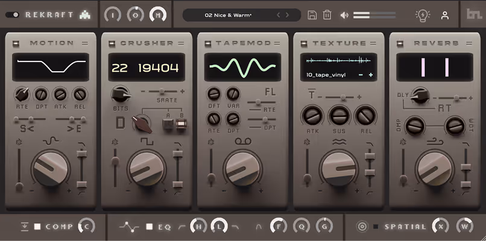Save the preset with the floppy icon

click(x=312, y=15)
